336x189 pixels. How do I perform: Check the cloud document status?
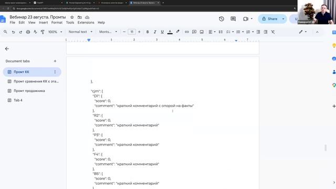coord(87,17)
